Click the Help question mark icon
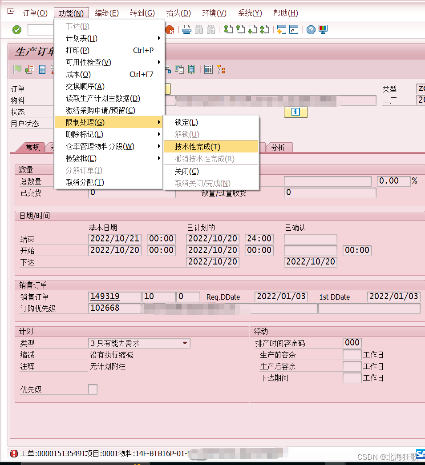425x465 pixels. tap(311, 30)
